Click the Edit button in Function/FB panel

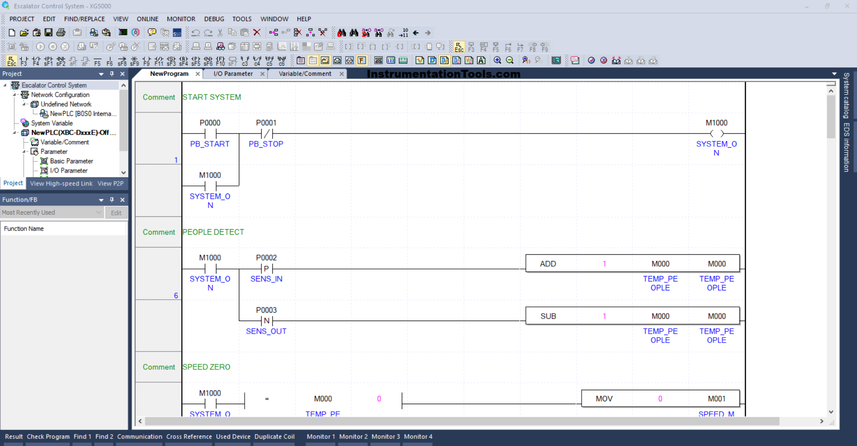coord(116,213)
